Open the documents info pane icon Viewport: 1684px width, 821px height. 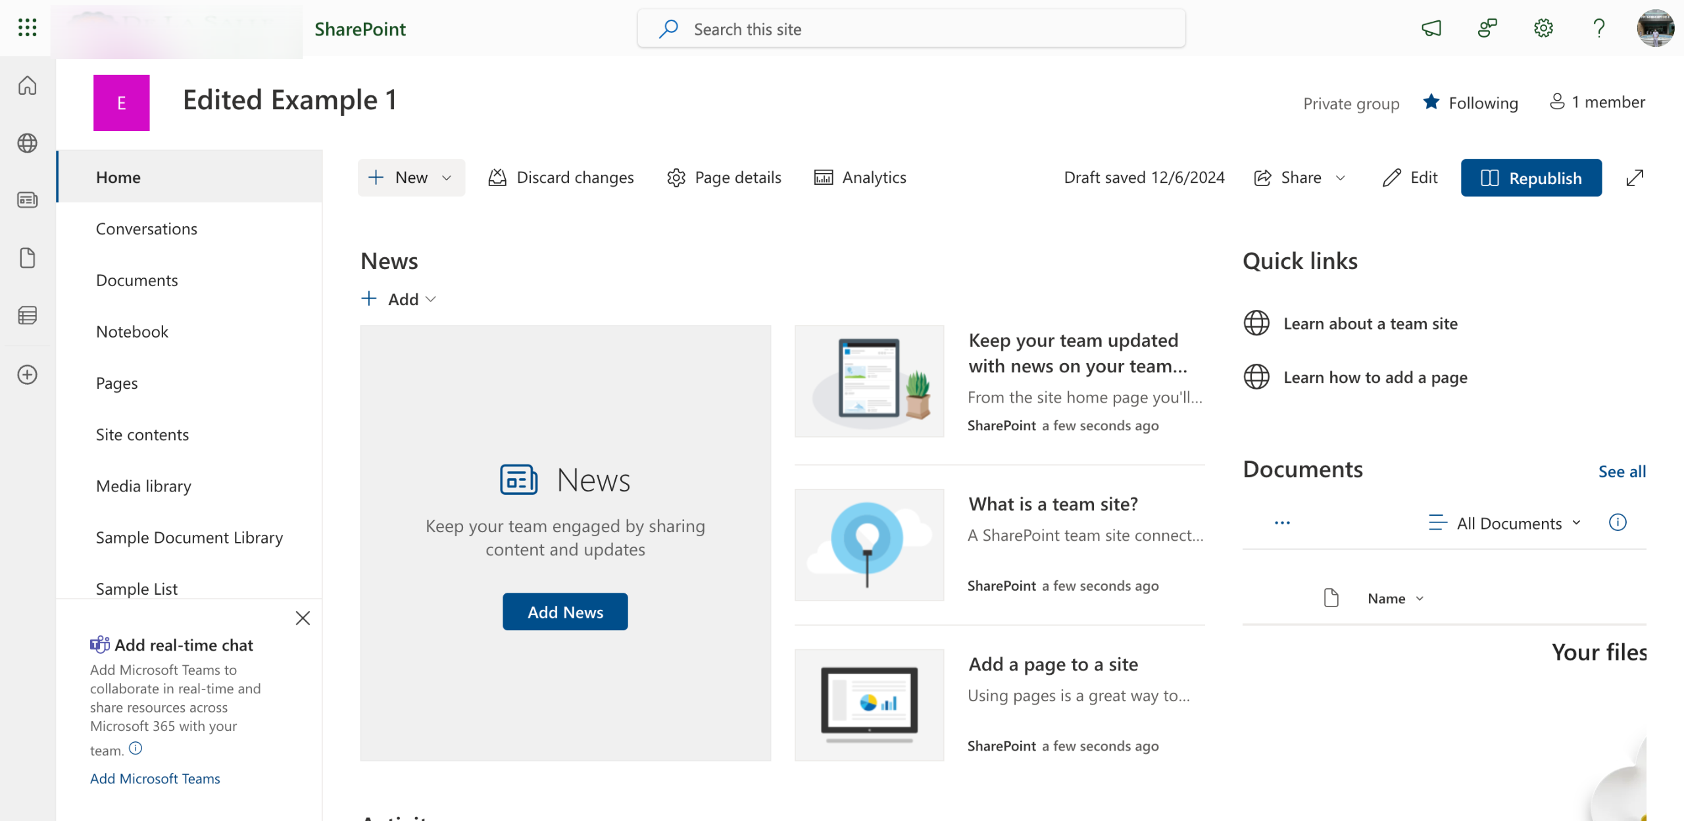(1618, 522)
